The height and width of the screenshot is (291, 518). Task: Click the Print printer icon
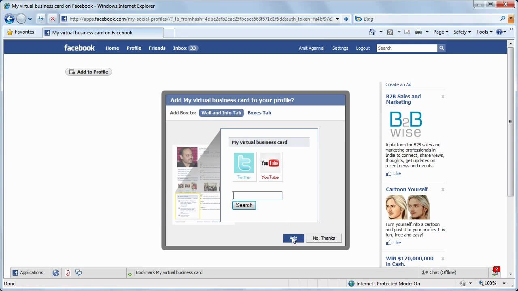coord(418,32)
